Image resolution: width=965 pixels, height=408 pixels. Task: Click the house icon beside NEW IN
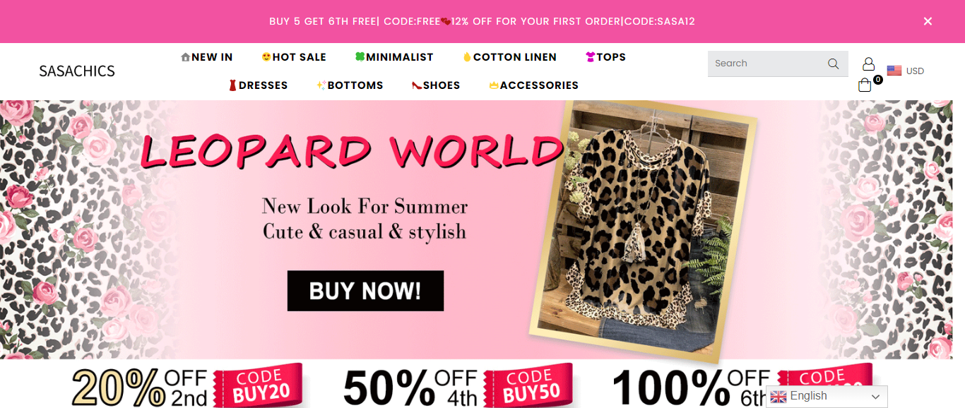185,57
